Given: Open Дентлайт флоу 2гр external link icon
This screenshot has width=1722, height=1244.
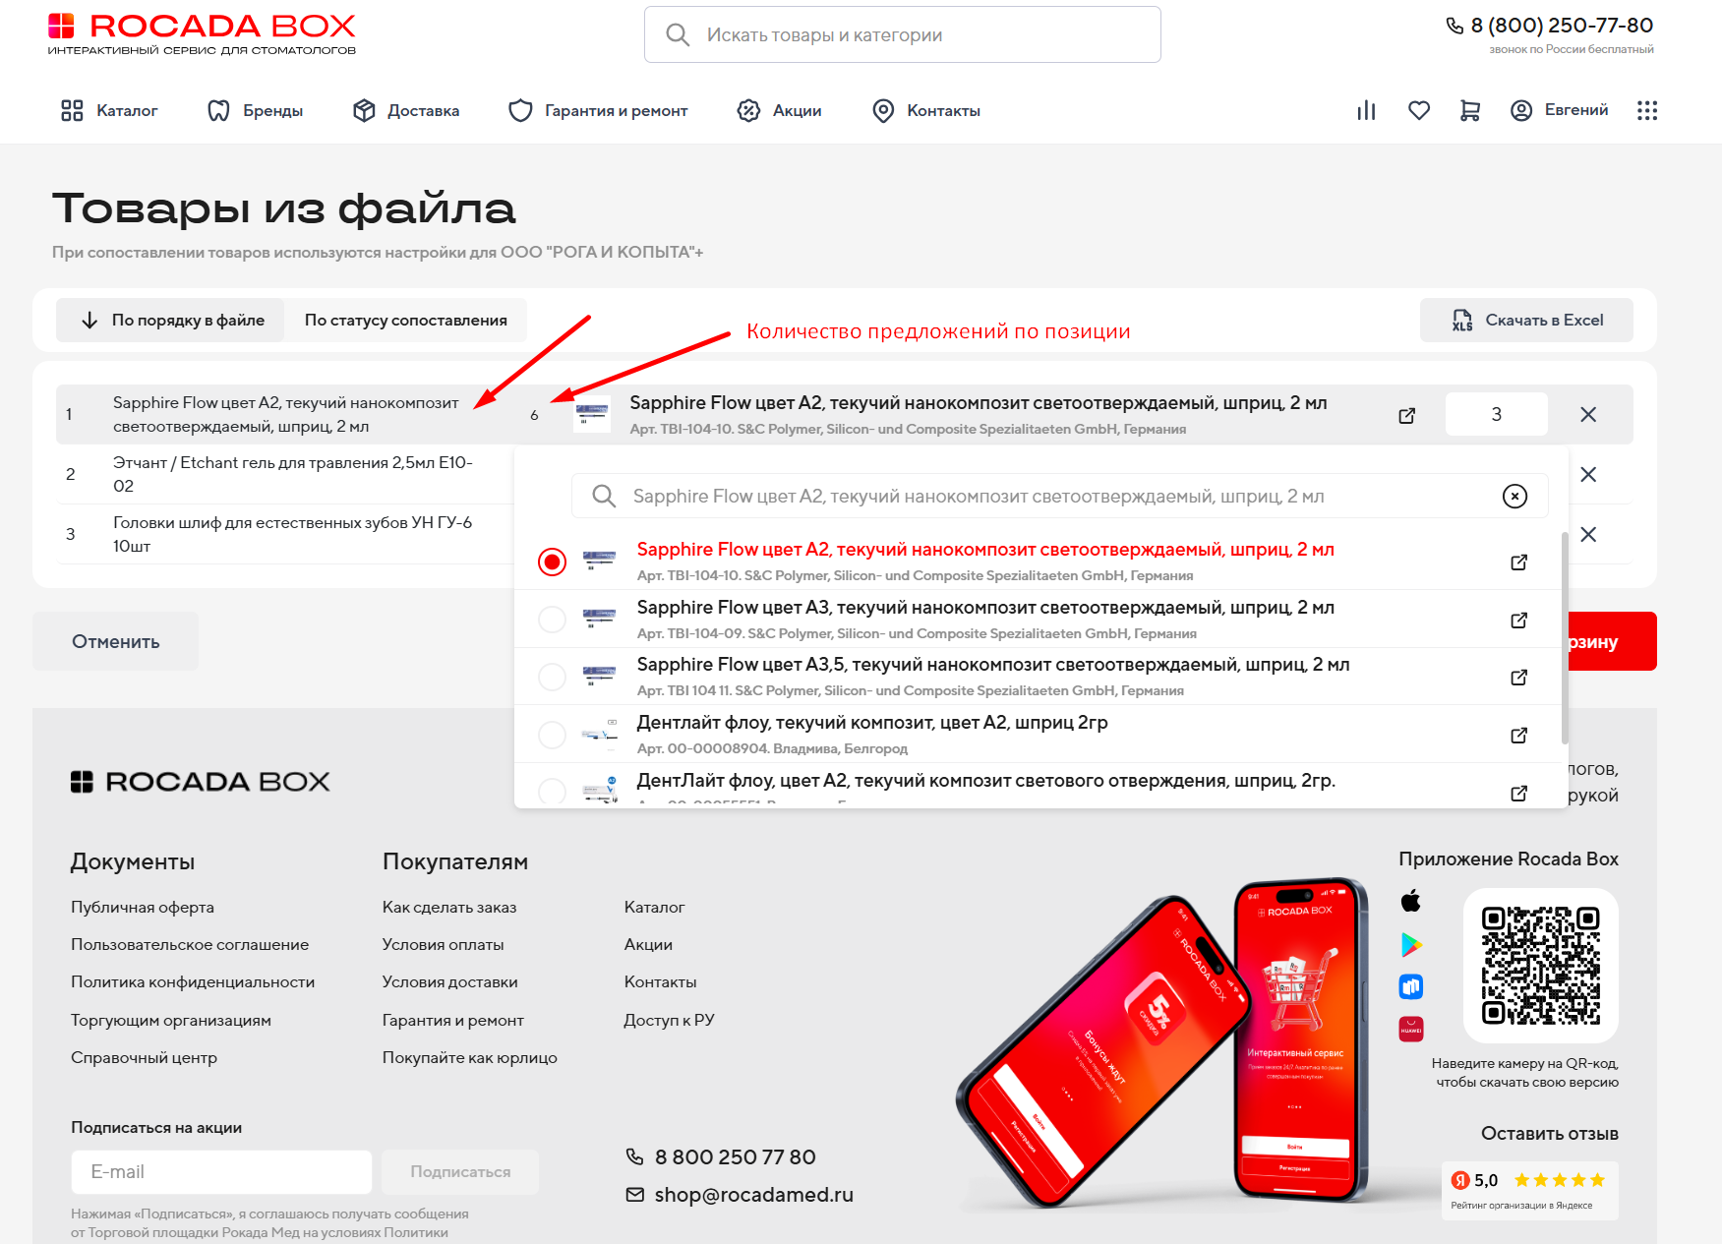Looking at the screenshot, I should pyautogui.click(x=1518, y=735).
